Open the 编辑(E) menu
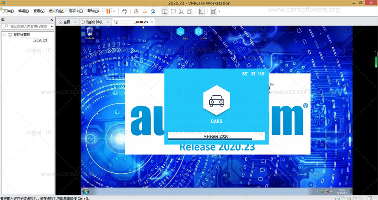The width and height of the screenshot is (378, 200). point(23,11)
